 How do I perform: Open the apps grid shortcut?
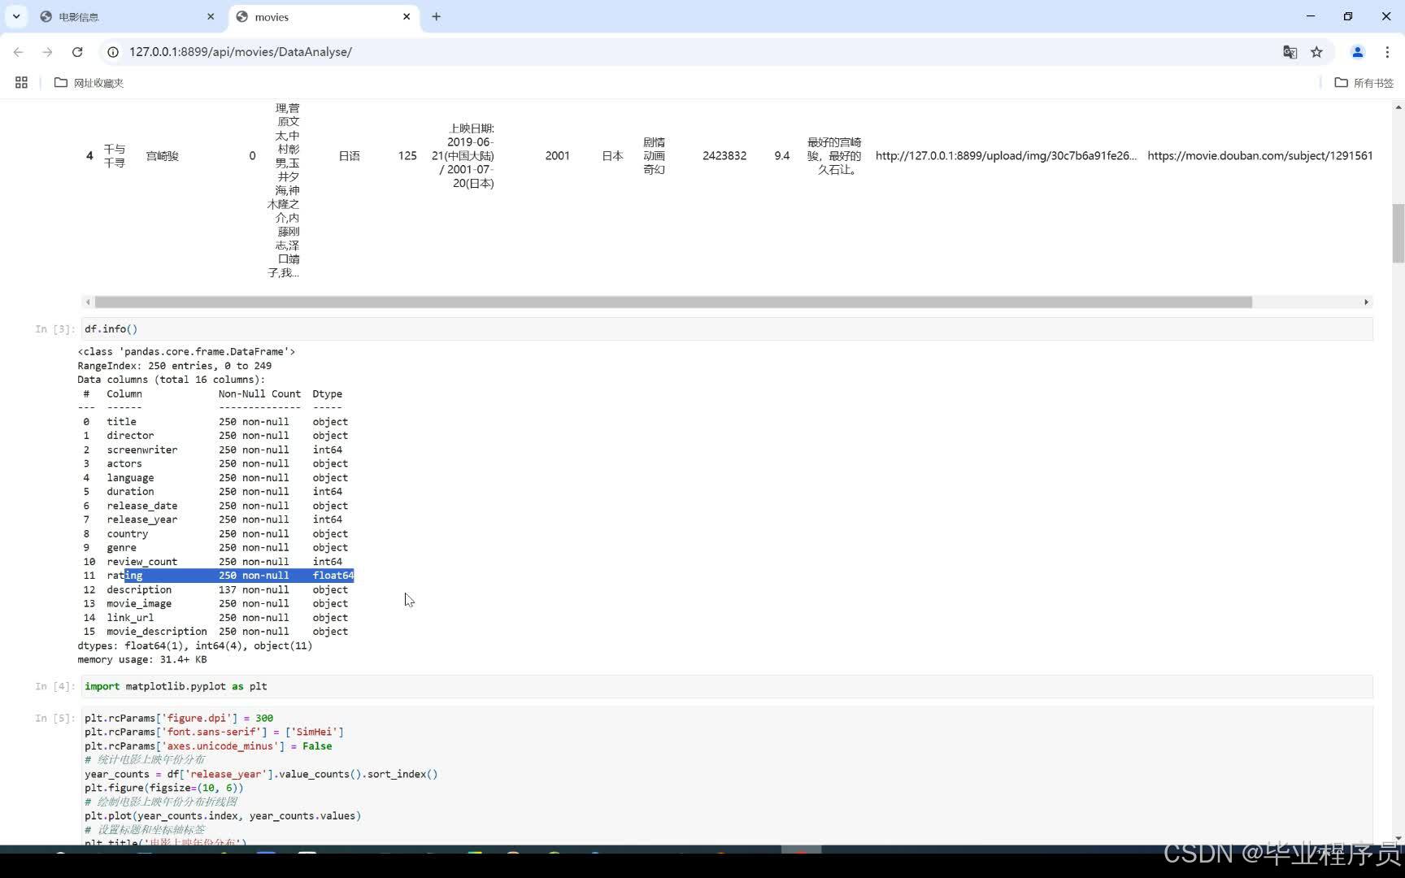21,82
